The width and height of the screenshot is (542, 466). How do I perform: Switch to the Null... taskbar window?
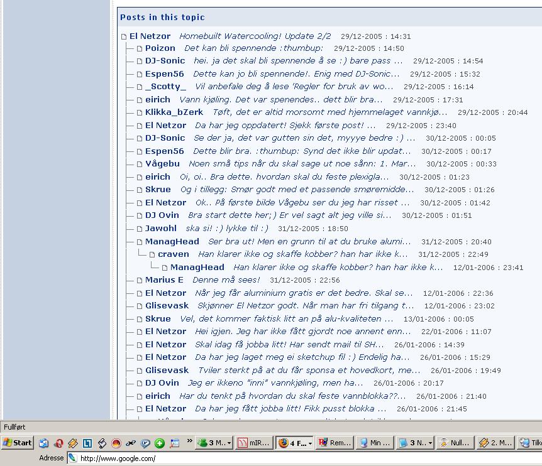point(455,443)
